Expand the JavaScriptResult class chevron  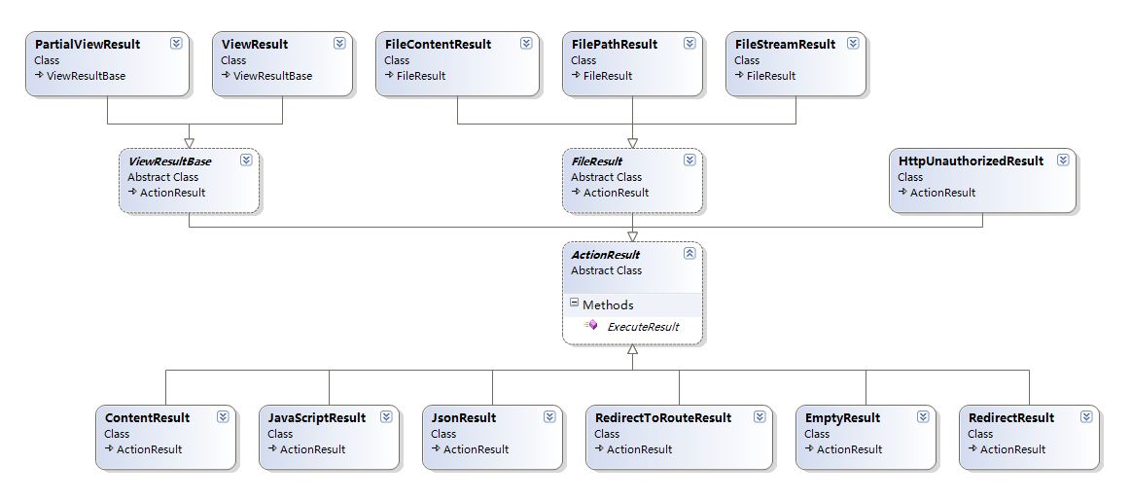(386, 417)
